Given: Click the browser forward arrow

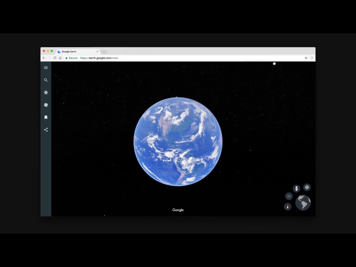Looking at the screenshot, I should pyautogui.click(x=50, y=58).
